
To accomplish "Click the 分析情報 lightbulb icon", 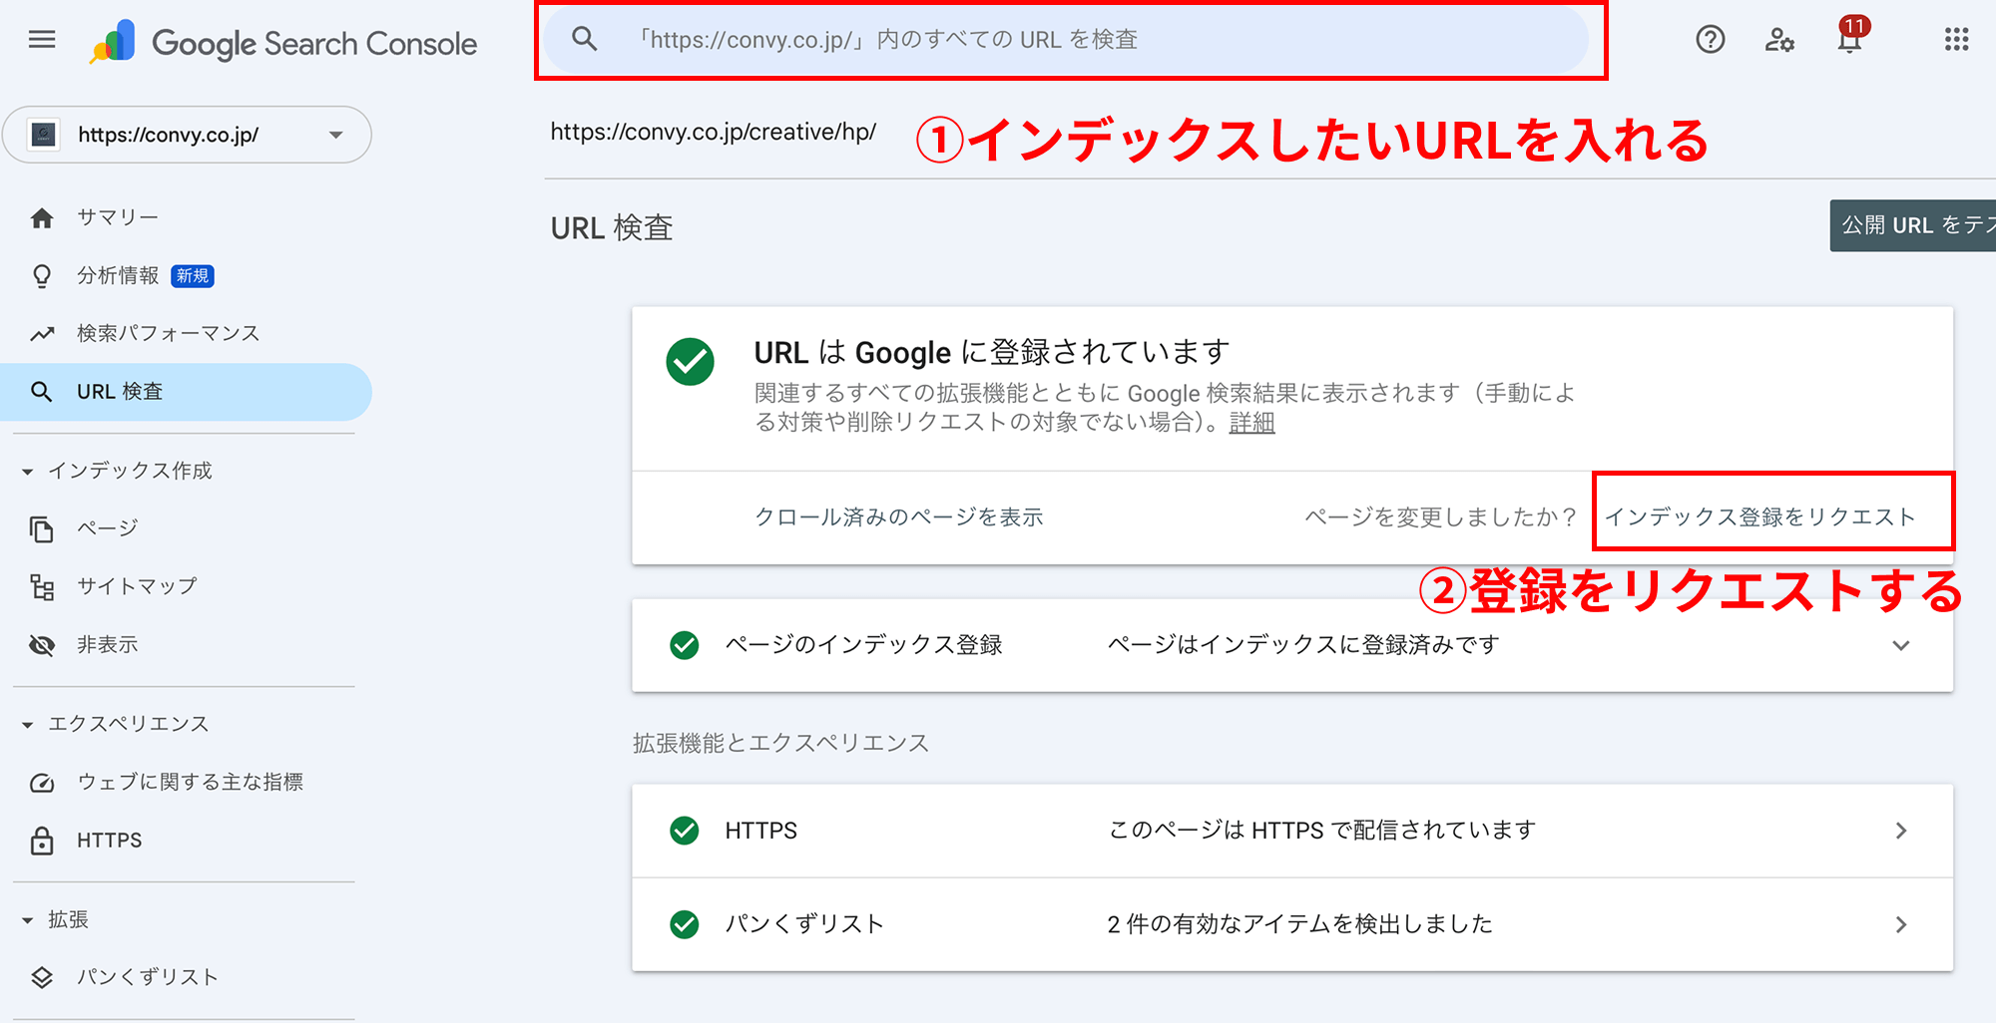I will 42,275.
